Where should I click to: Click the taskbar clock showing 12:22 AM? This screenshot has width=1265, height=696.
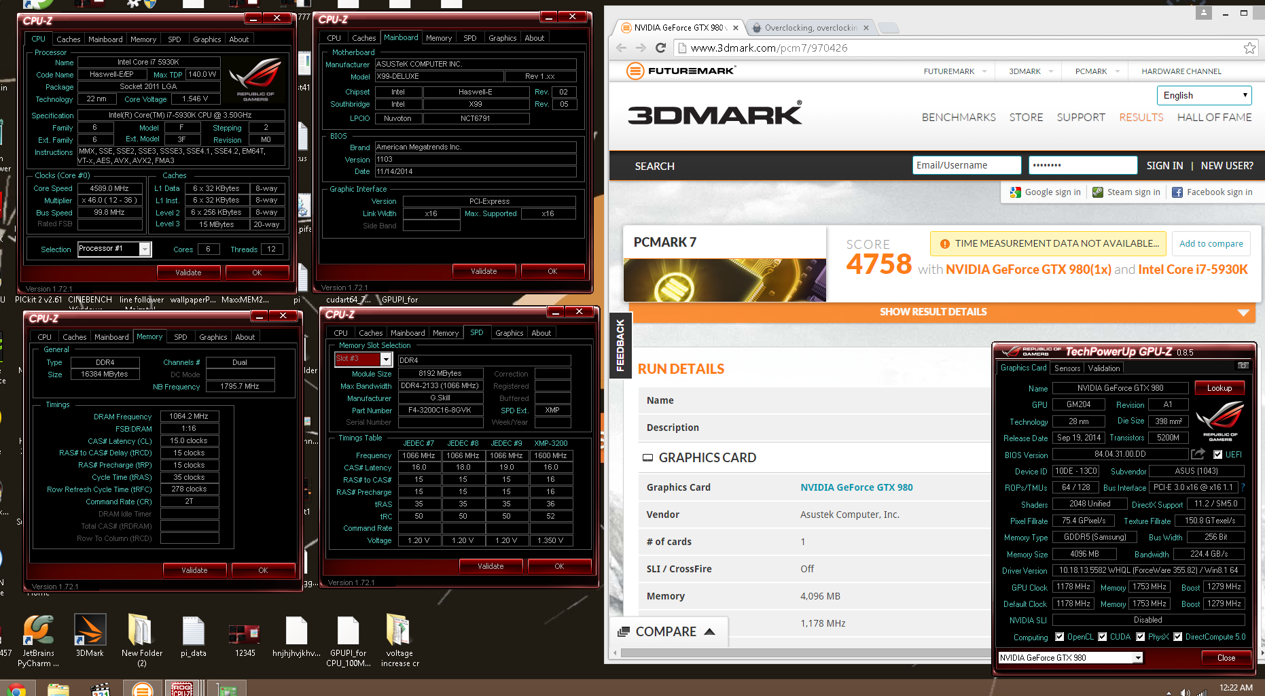[x=1236, y=688]
